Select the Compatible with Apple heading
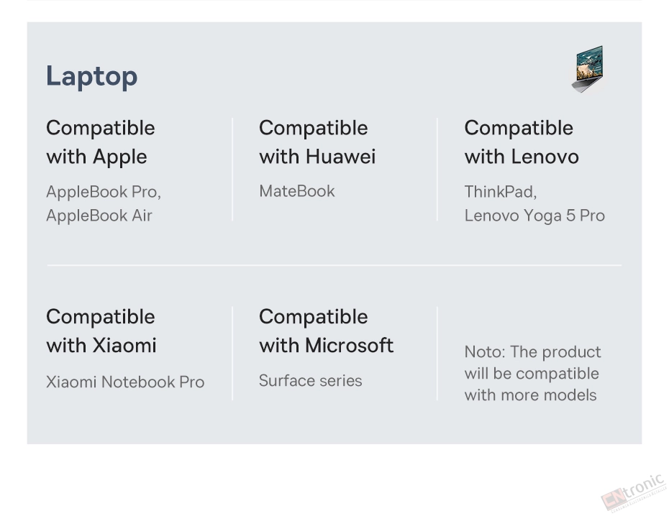 (101, 142)
